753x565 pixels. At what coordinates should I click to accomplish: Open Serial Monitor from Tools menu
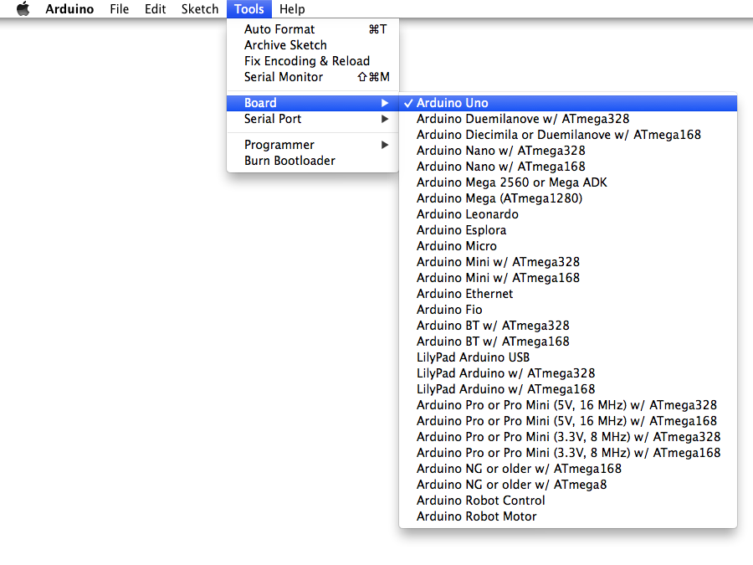[284, 77]
